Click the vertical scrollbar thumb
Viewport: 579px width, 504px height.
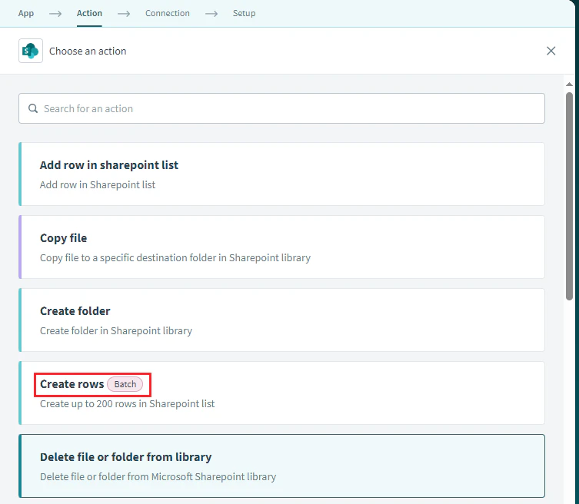(x=570, y=196)
